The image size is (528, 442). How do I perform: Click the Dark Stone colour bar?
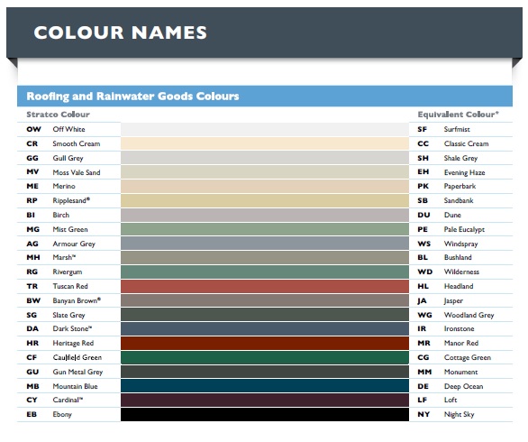pyautogui.click(x=265, y=329)
